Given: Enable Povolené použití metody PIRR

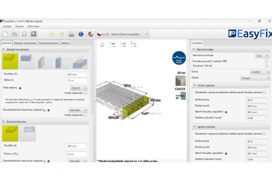Looking at the screenshot, I should click(267, 61).
